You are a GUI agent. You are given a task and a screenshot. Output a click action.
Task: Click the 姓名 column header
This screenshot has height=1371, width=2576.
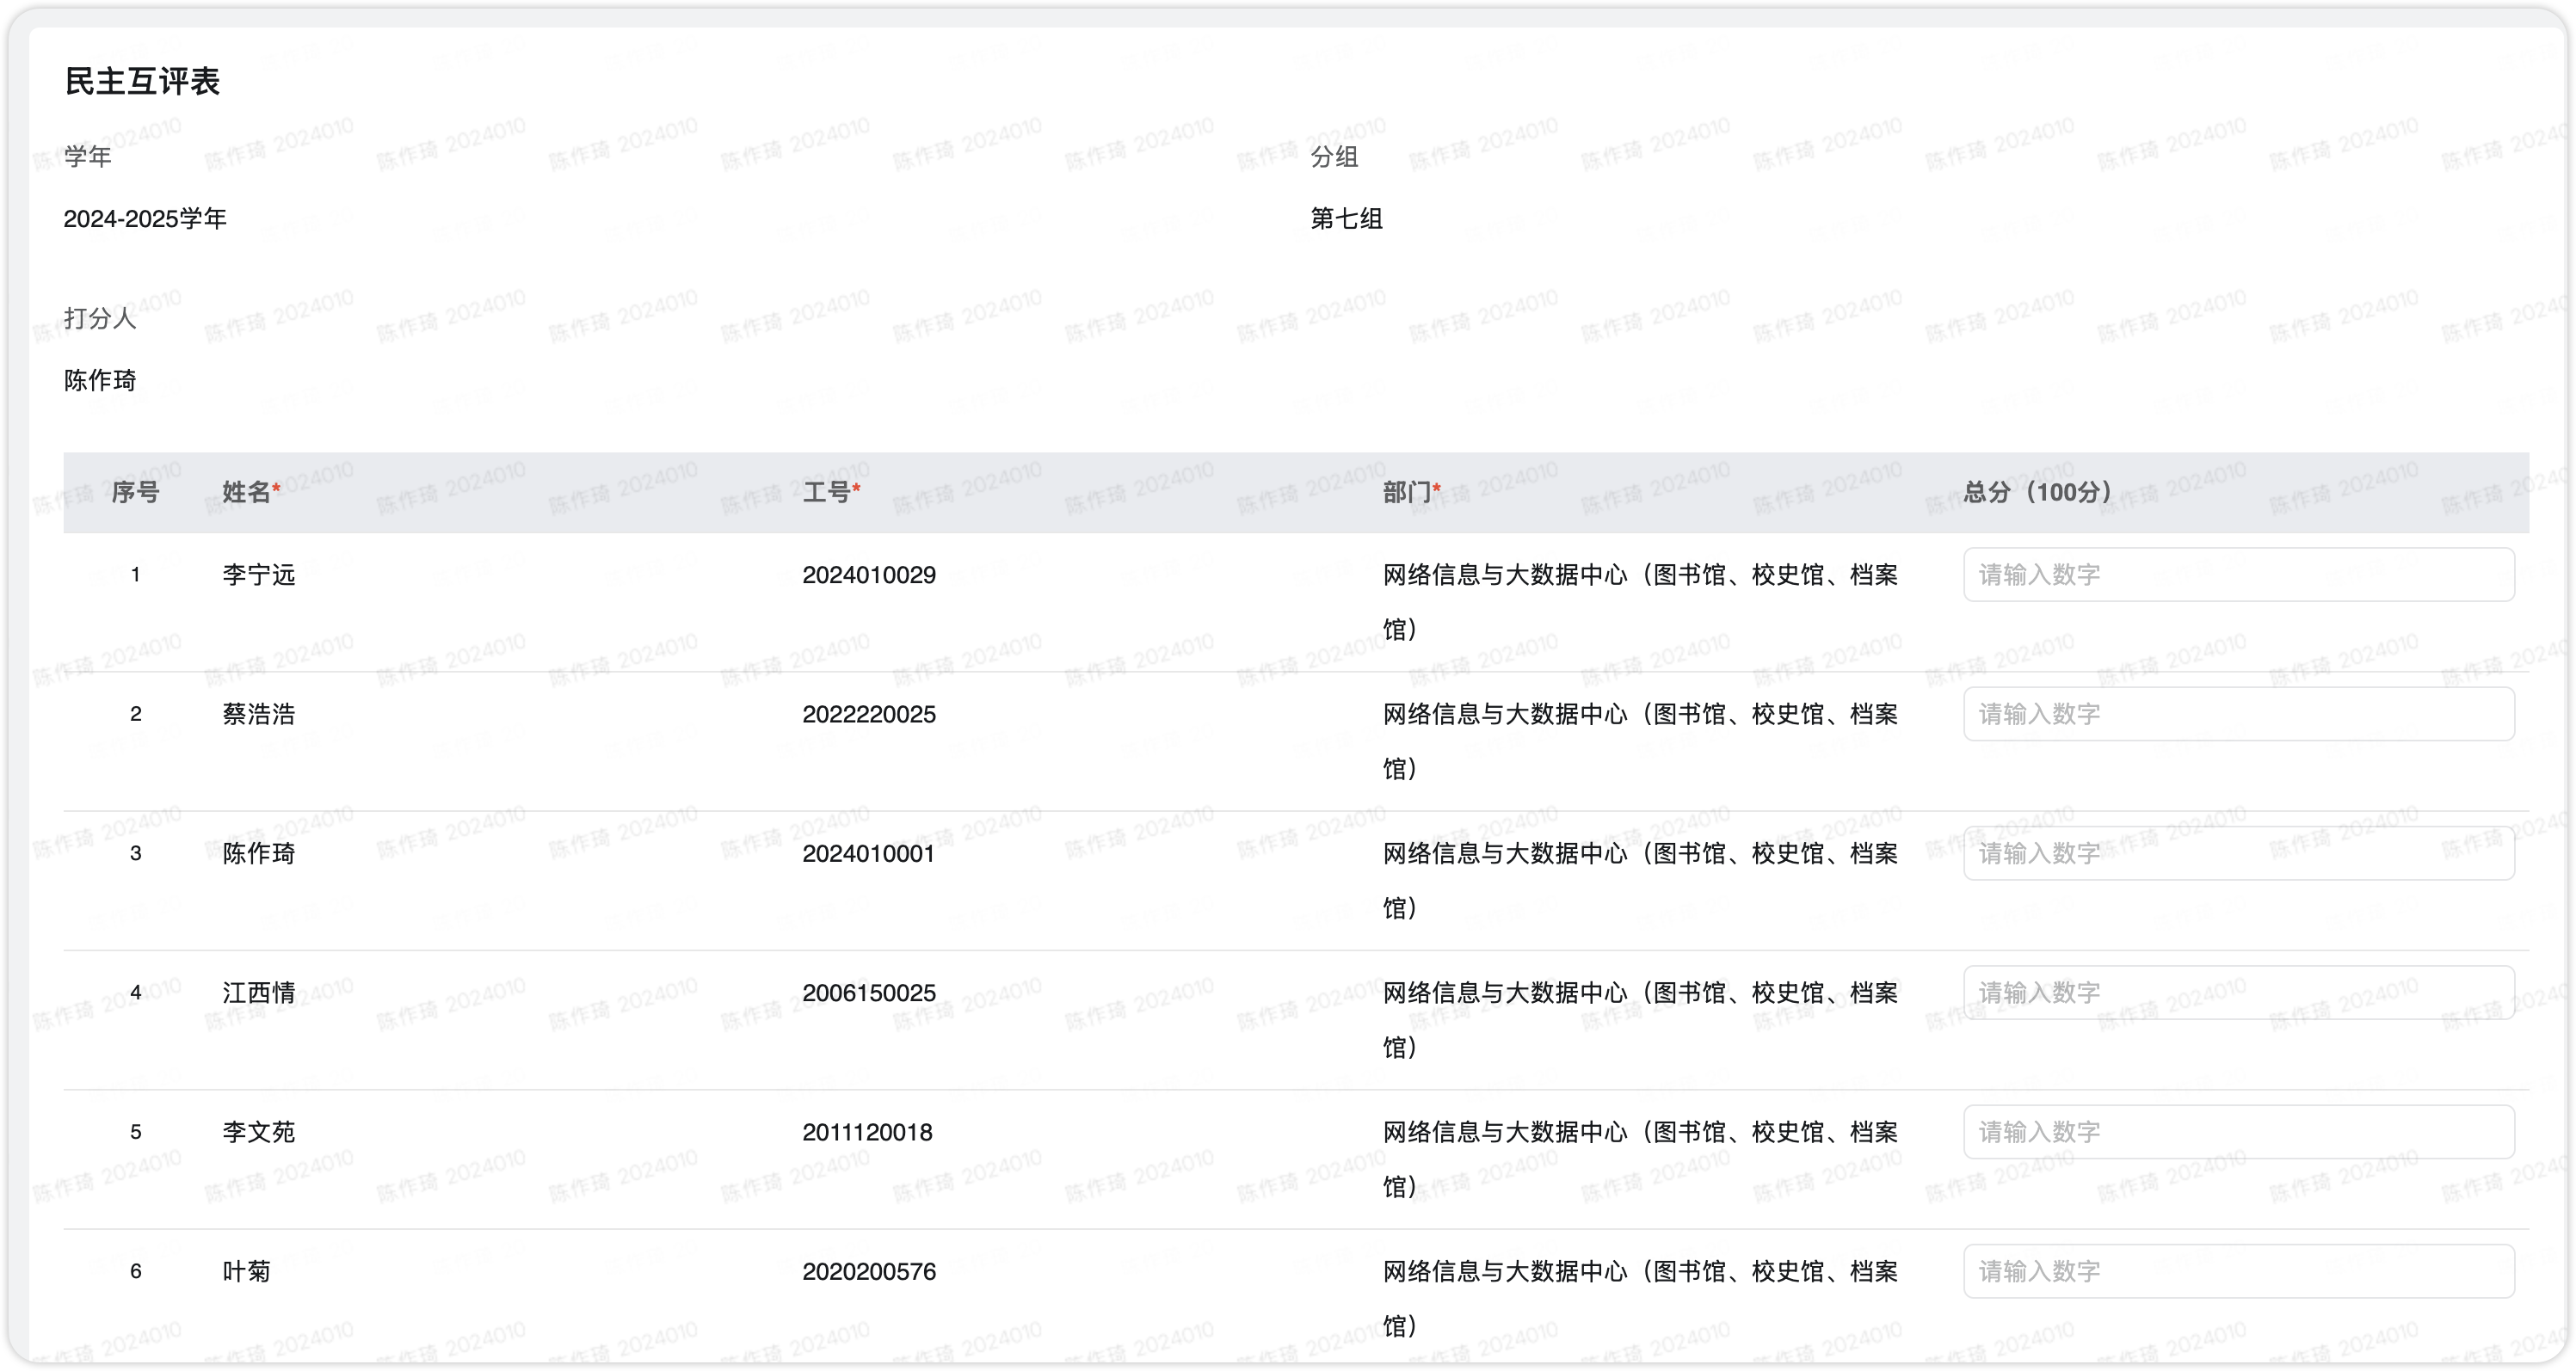pyautogui.click(x=246, y=492)
